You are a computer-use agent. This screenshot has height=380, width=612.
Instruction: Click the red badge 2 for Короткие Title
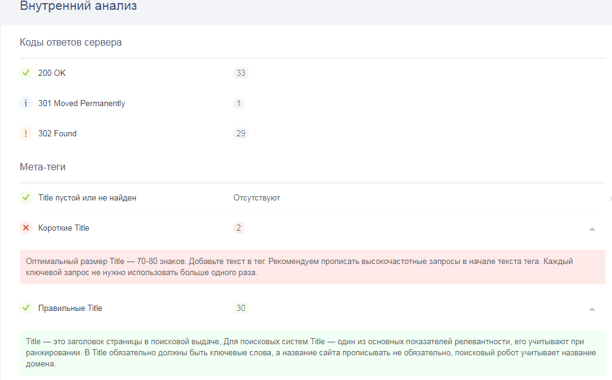(x=239, y=228)
